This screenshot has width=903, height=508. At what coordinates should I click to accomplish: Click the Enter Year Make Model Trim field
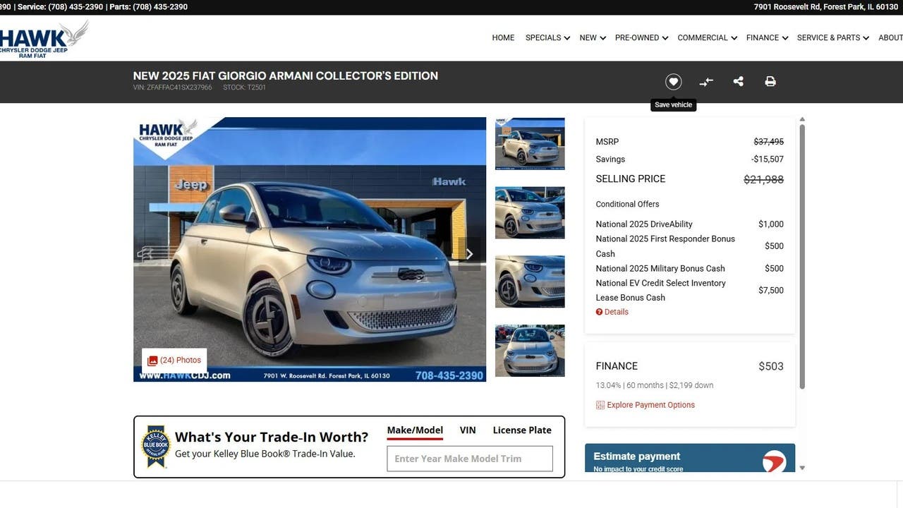[x=470, y=459]
